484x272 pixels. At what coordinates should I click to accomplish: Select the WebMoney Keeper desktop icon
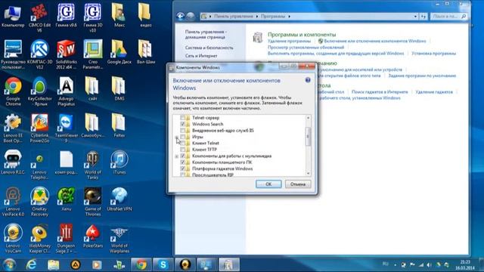coord(39,239)
